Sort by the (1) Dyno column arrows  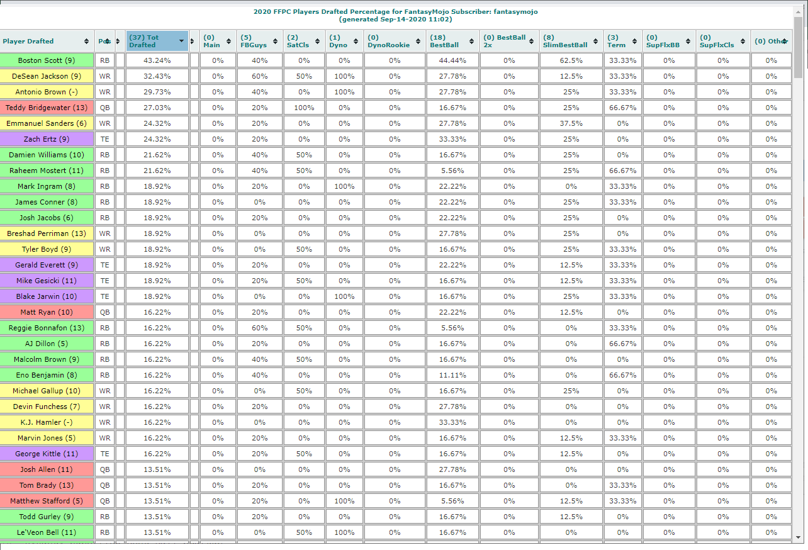point(357,42)
